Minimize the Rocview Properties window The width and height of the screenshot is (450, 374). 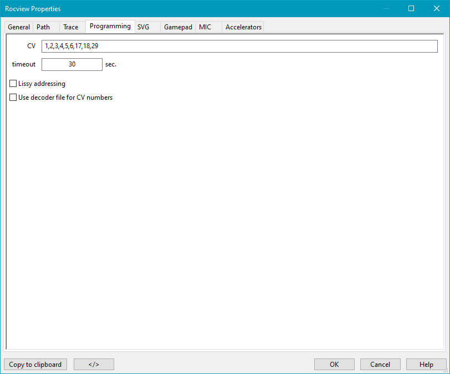[386, 9]
